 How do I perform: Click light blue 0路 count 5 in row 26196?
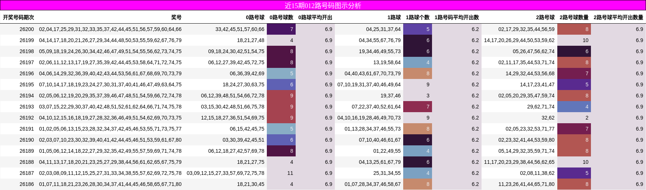(281, 73)
